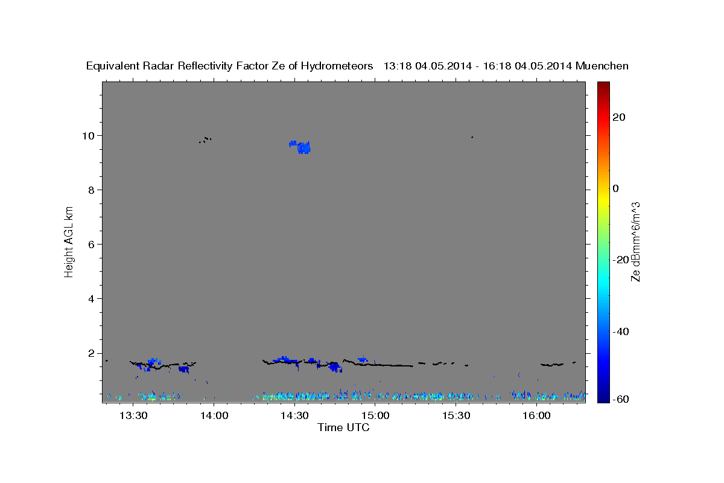This screenshot has height=483, width=724.
Task: Click the 'Ze dBmm^6/m^3' colorbar label
Action: (635, 241)
